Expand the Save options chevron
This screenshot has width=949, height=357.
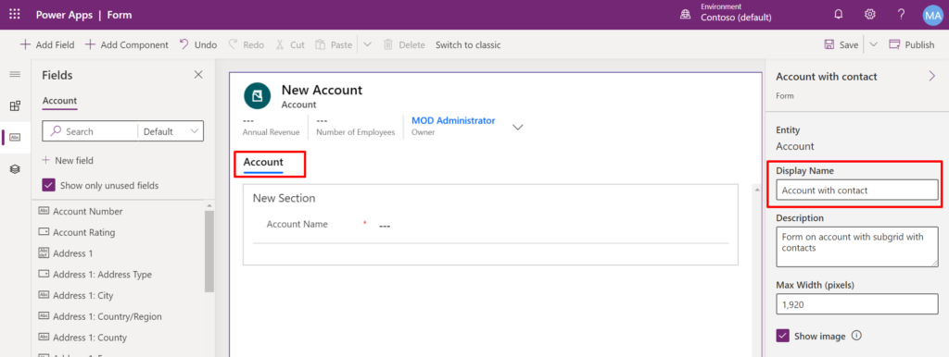[873, 44]
